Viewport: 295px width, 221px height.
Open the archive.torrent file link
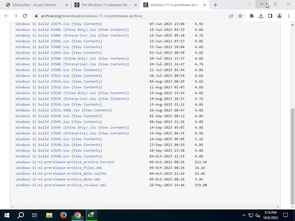pyautogui.click(x=65, y=162)
